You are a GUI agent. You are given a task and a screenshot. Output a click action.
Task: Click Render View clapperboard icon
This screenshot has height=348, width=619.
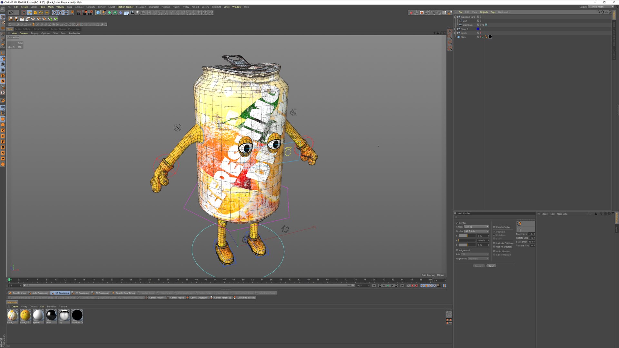click(79, 13)
